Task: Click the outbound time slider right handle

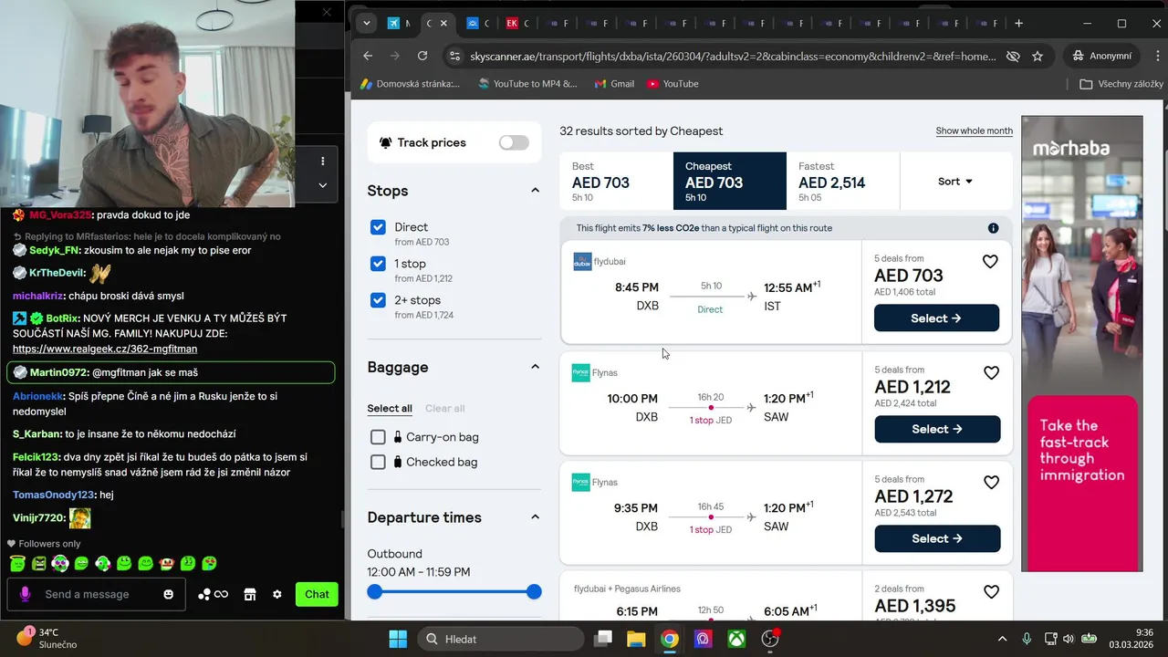Action: click(534, 592)
